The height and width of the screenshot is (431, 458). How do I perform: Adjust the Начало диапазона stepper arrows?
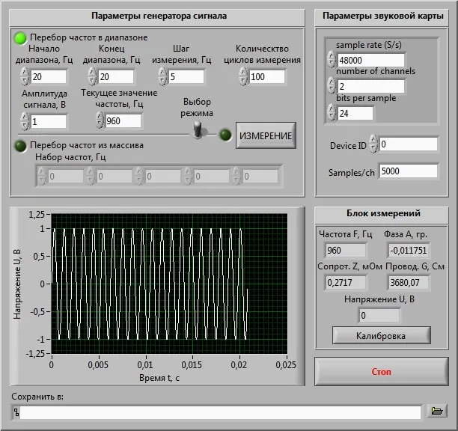[x=24, y=76]
